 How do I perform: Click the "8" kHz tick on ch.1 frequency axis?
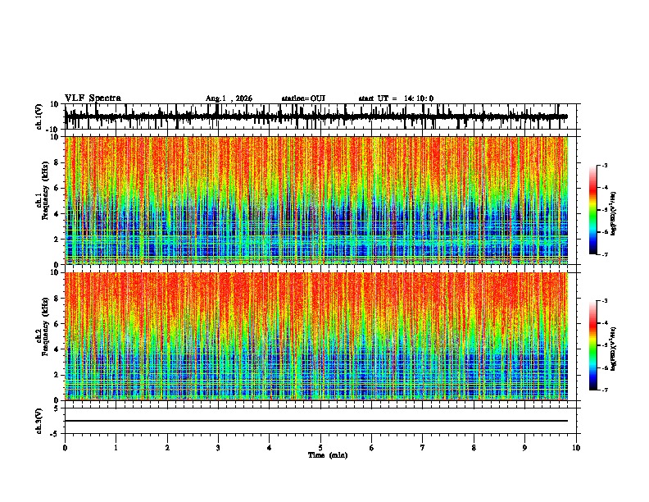(57, 162)
